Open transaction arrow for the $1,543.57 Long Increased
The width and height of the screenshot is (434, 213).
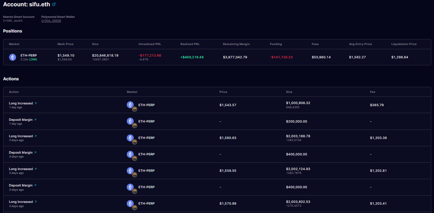click(x=36, y=103)
